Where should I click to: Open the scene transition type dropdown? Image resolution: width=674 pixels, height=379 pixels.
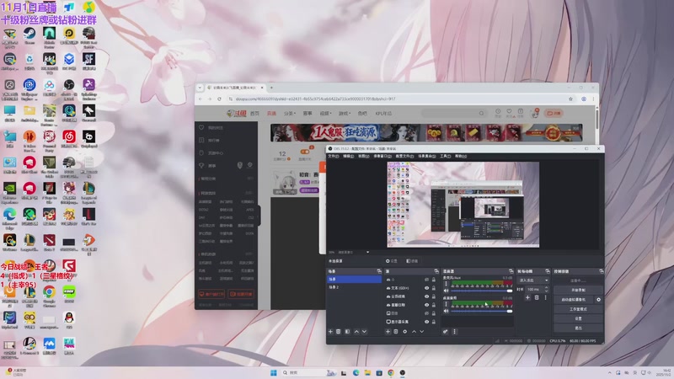pyautogui.click(x=533, y=280)
